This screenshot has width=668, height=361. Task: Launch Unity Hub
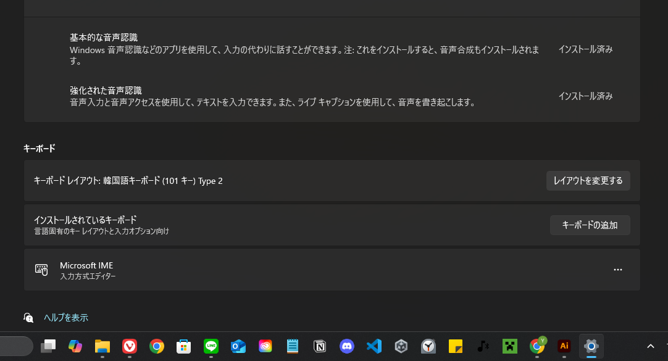pos(401,346)
